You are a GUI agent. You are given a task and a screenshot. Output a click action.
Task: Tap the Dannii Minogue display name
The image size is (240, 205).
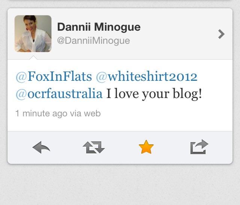click(x=99, y=27)
